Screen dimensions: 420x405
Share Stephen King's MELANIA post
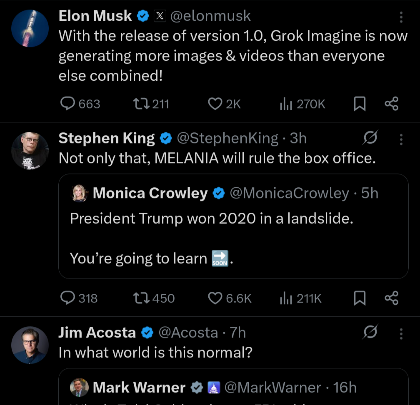click(x=392, y=298)
